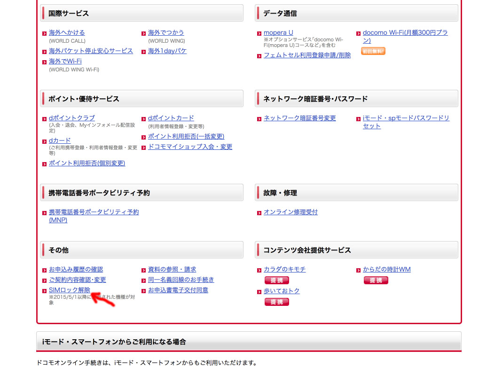
Task: Select the ポイント・優待サービス section header
Action: point(141,99)
